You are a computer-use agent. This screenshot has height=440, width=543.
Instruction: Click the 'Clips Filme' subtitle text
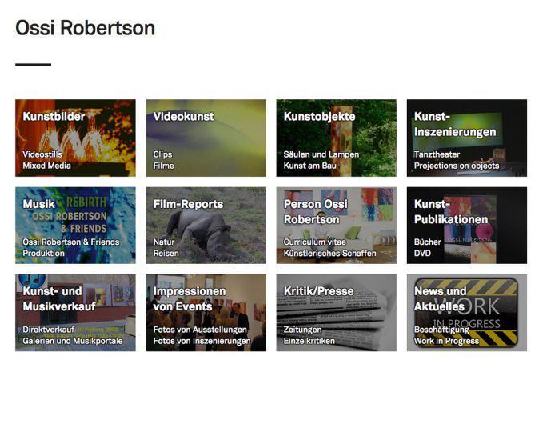pyautogui.click(x=163, y=160)
